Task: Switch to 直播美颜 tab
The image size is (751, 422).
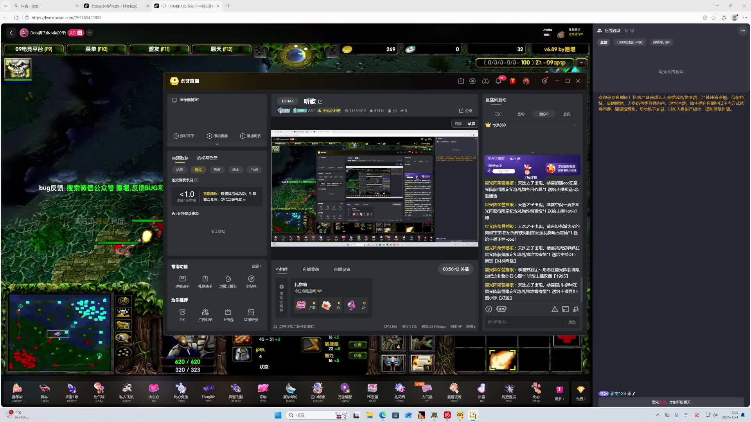Action: pos(311,269)
